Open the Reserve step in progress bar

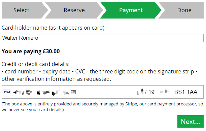[x=74, y=10]
